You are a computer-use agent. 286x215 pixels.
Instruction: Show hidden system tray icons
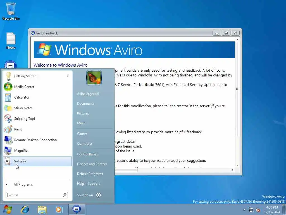(x=244, y=210)
